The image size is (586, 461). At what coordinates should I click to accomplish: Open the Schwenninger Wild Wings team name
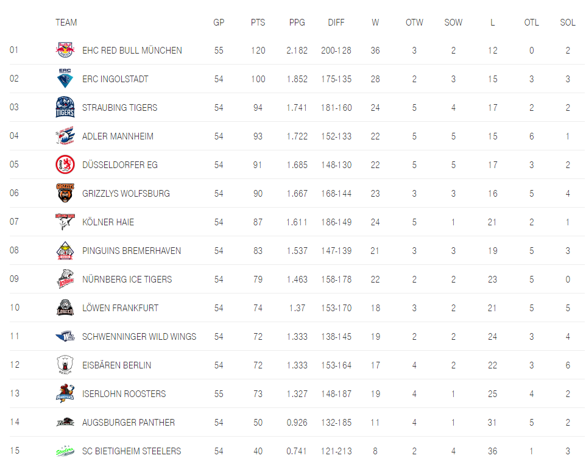[139, 337]
